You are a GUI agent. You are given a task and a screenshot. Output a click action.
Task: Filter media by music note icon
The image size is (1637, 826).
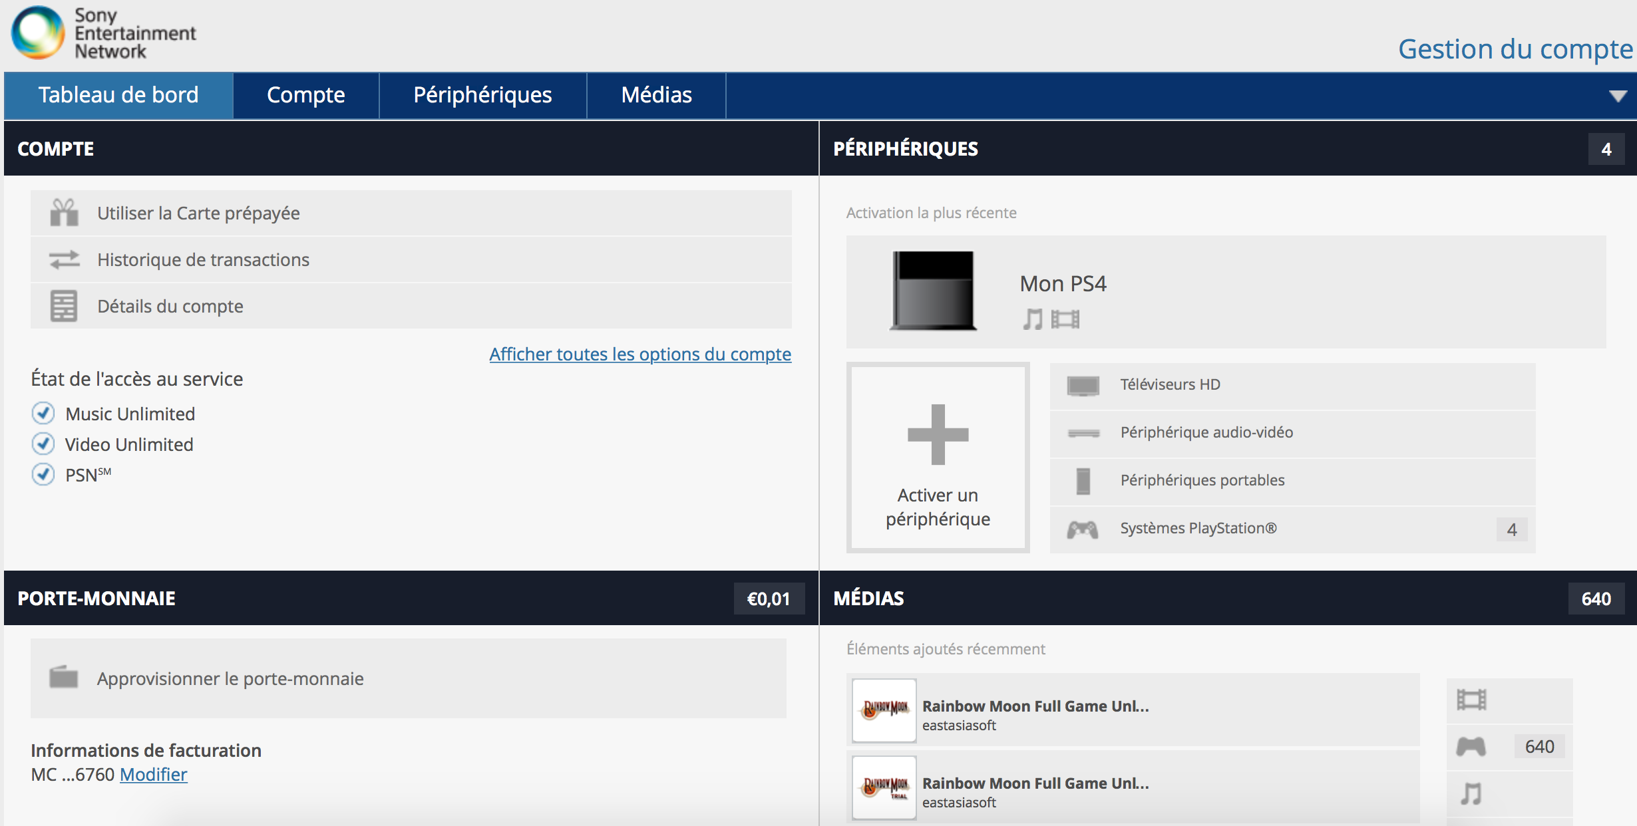click(x=1471, y=793)
